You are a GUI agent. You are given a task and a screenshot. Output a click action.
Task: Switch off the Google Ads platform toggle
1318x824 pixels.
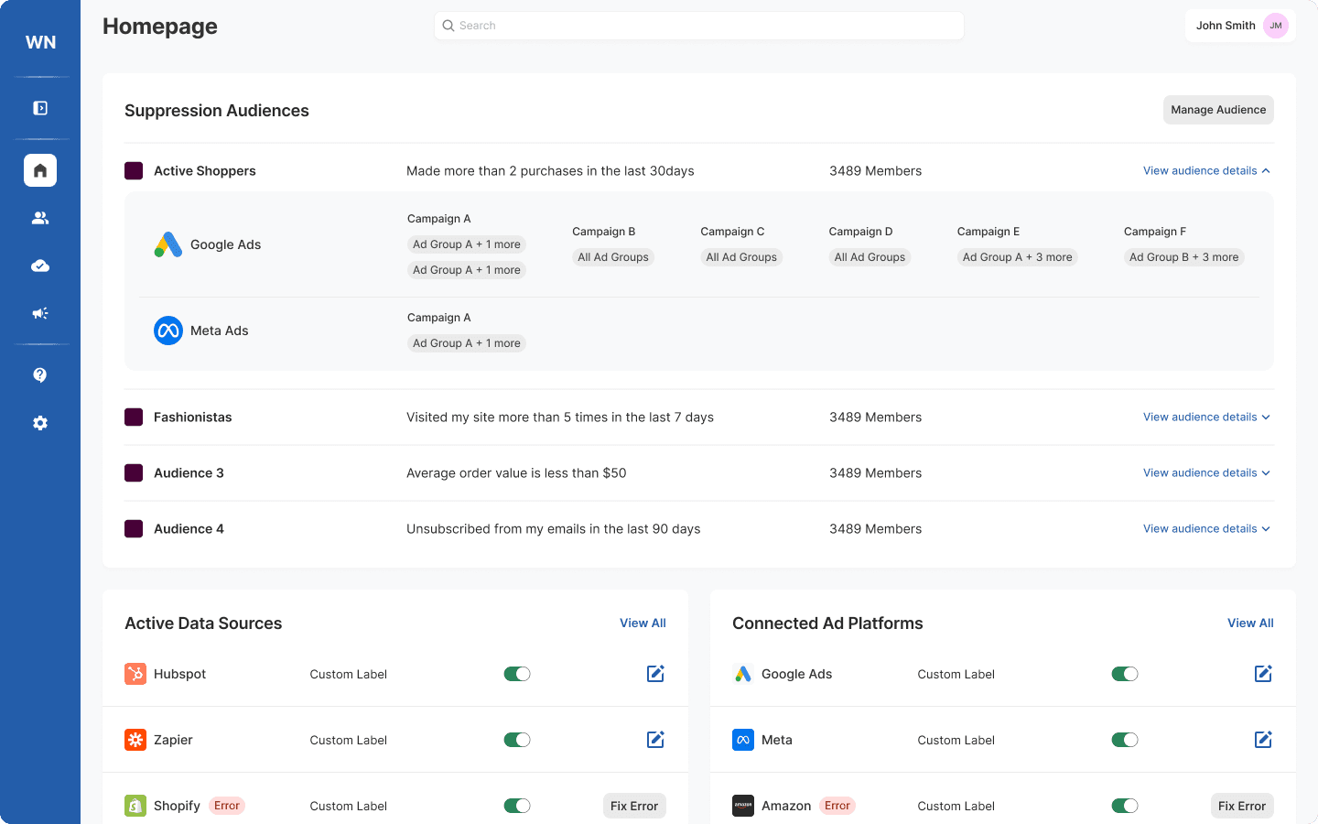(x=1125, y=674)
